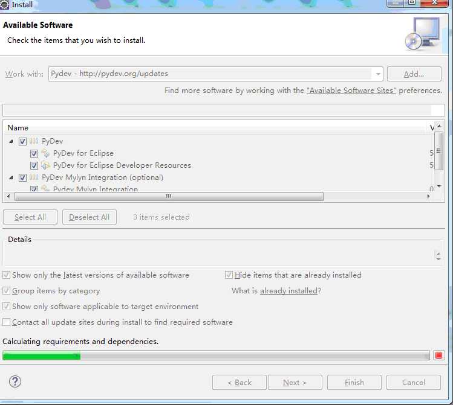This screenshot has width=453, height=405.
Task: Click the PyDev category icon
Action: [x=34, y=141]
